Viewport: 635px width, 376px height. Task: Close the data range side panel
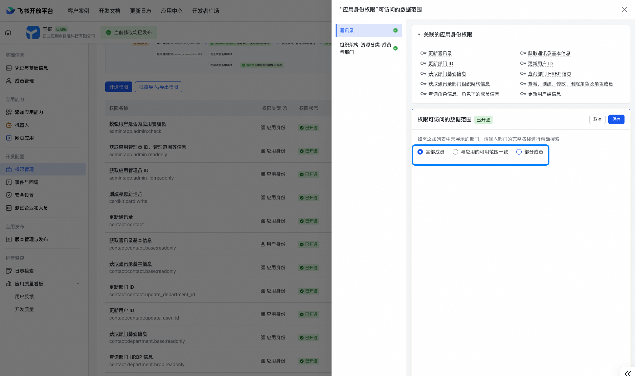(624, 9)
